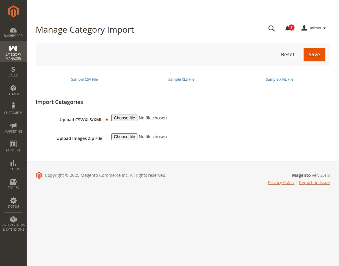Image resolution: width=339 pixels, height=266 pixels.
Task: Click the Stores sidebar icon
Action: (13, 184)
